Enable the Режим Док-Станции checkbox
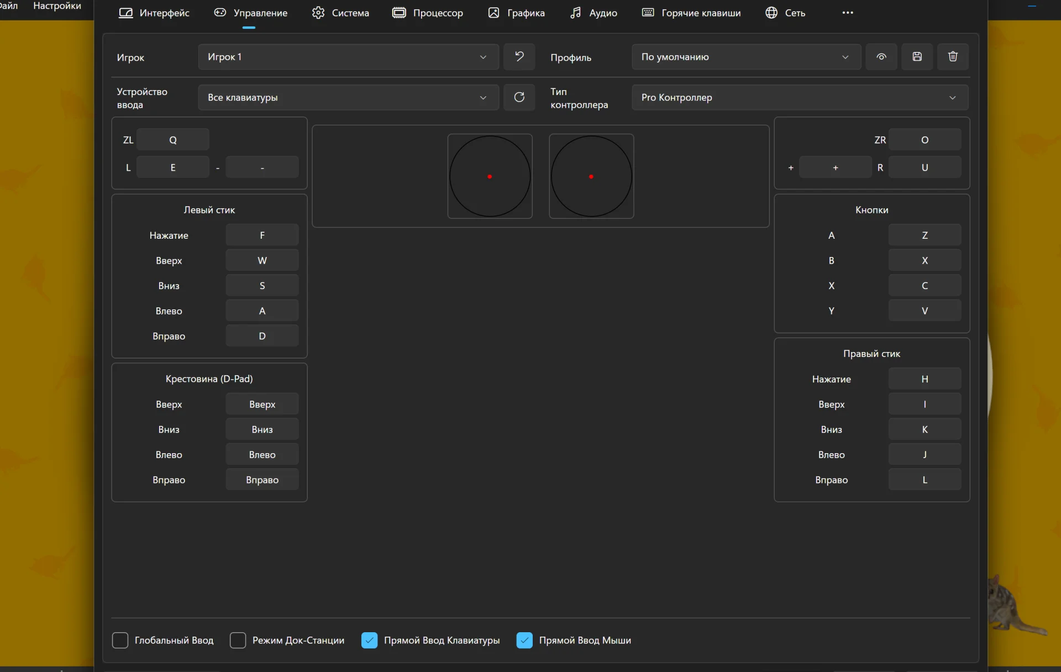 [x=238, y=640]
